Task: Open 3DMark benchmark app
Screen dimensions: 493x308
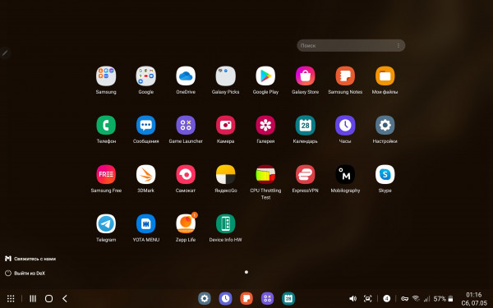Action: tap(146, 174)
